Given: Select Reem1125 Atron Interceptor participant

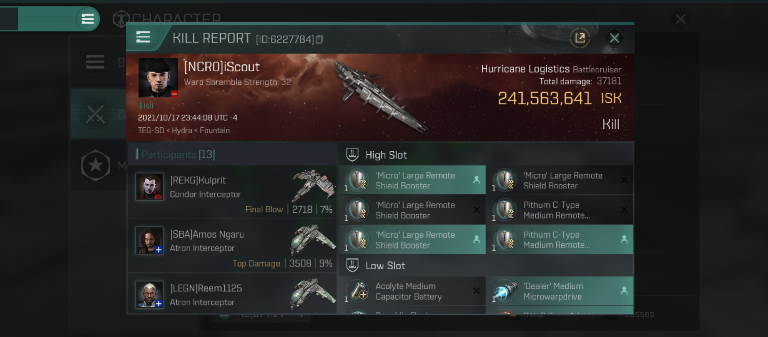Looking at the screenshot, I should [x=233, y=294].
